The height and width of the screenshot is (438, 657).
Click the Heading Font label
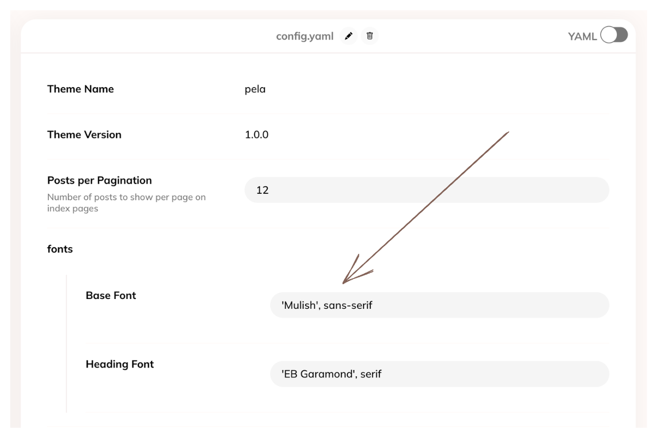[x=120, y=364]
